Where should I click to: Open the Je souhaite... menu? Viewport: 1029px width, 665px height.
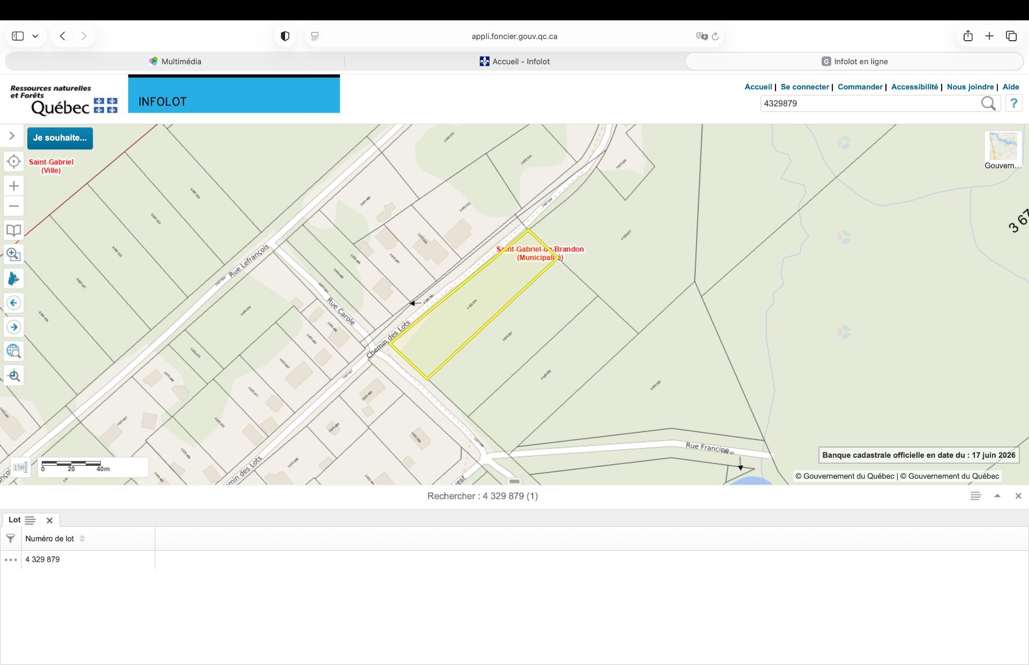60,138
